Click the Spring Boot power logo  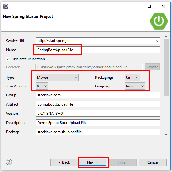coord(159,21)
